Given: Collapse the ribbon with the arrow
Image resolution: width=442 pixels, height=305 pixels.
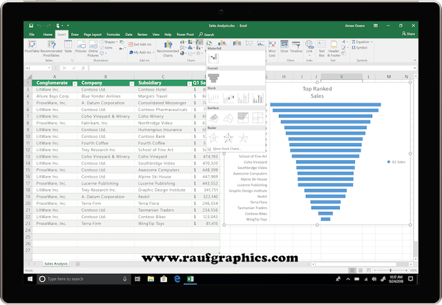Looking at the screenshot, I should [414, 60].
